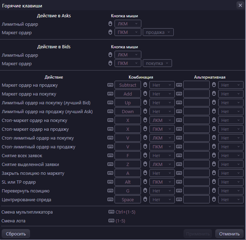Click alternative keyboard icon for Снятие всех заявок

(x=179, y=155)
